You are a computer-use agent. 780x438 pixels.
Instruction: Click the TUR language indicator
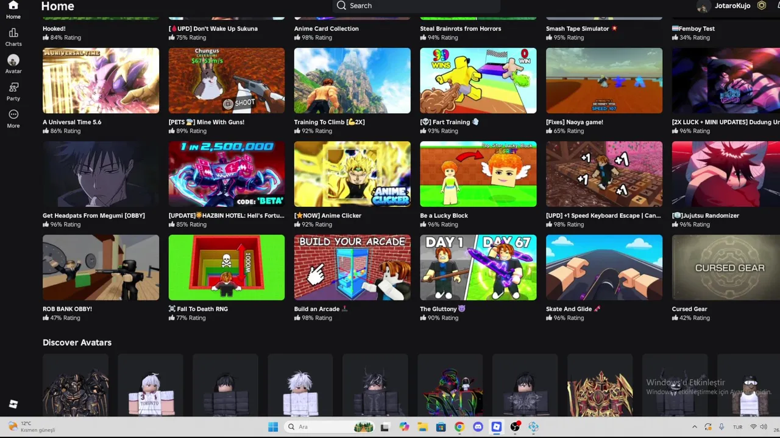pos(737,427)
